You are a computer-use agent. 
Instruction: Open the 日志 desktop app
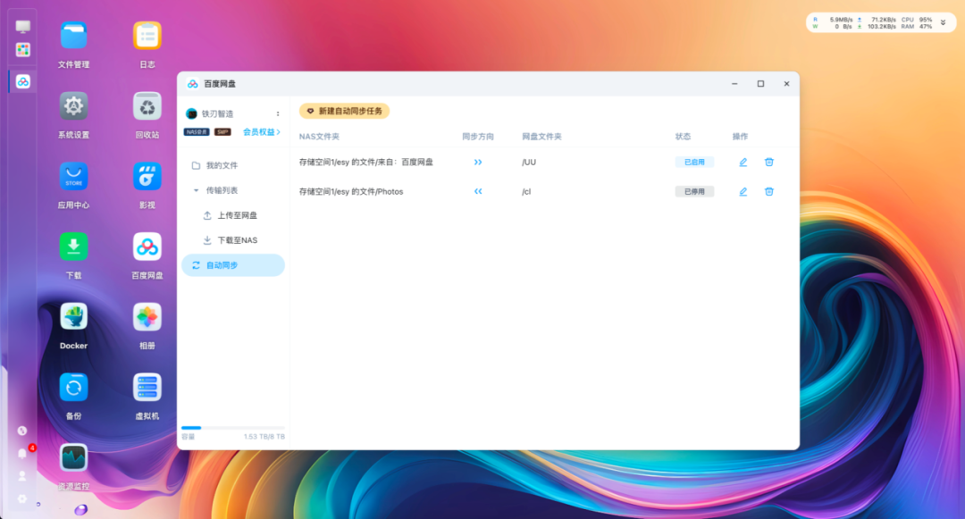click(147, 36)
